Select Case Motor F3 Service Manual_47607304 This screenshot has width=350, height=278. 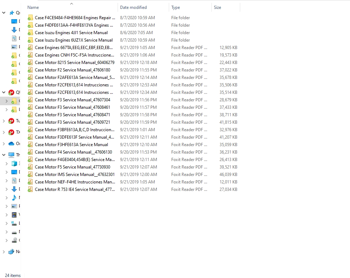coord(72,100)
